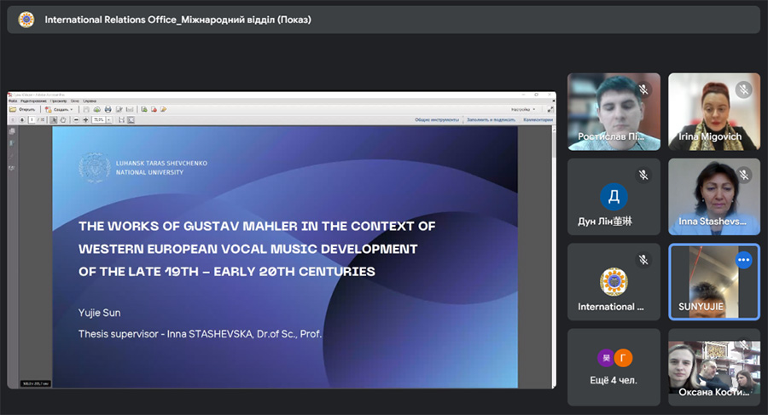Click the Комментарии panel link
The height and width of the screenshot is (415, 768).
tap(537, 120)
